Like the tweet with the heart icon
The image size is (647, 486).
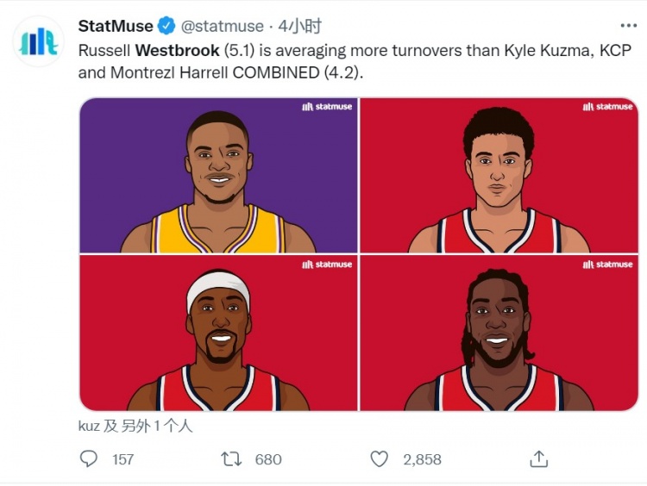(x=379, y=458)
